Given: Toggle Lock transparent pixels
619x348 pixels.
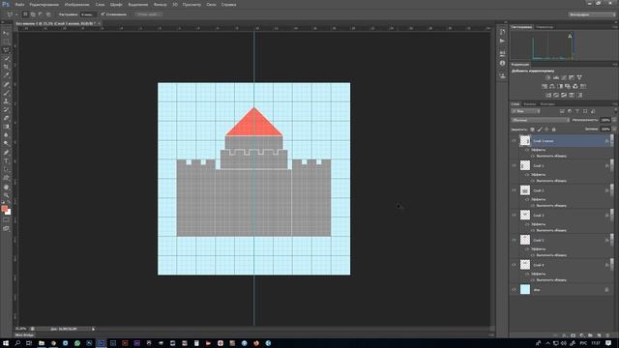Looking at the screenshot, I should tap(532, 130).
